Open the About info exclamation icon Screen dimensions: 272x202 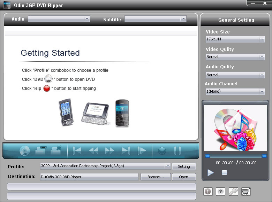pos(208,192)
